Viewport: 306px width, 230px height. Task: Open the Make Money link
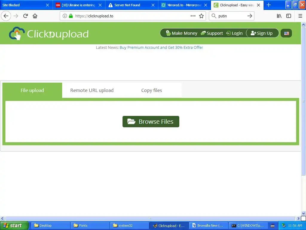click(181, 33)
